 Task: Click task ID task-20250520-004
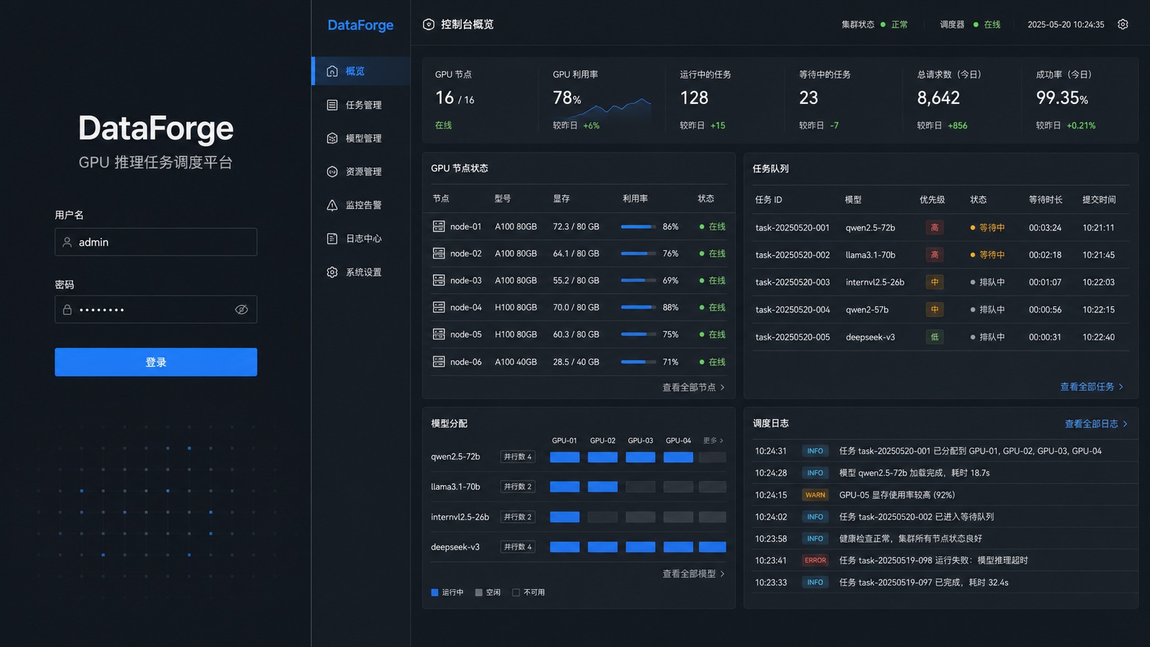coord(792,309)
